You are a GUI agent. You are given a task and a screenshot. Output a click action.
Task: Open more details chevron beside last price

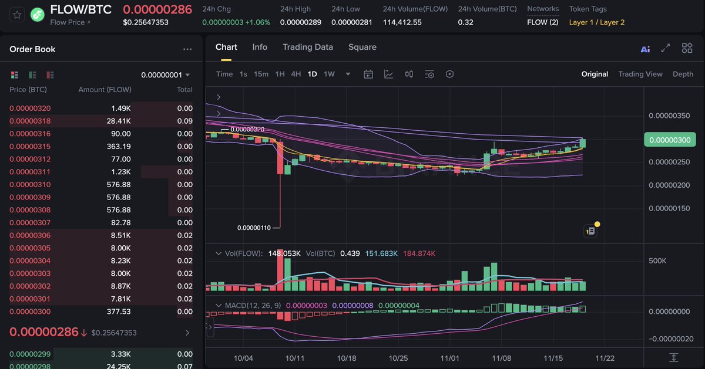[187, 333]
